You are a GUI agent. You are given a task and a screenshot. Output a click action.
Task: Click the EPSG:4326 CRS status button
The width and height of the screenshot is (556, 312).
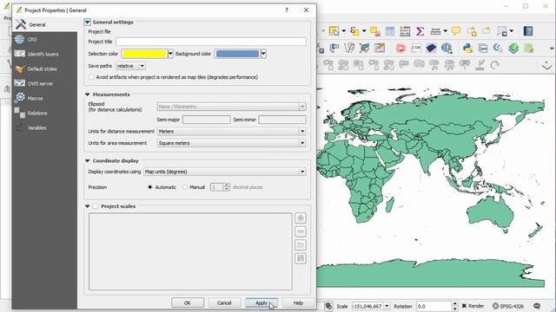(508, 306)
